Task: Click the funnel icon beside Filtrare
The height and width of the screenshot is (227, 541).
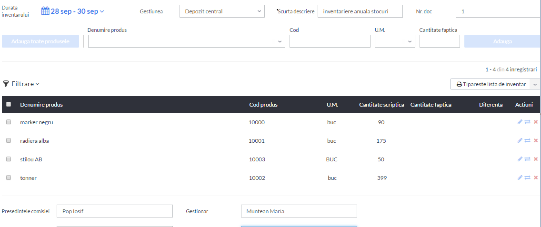Action: click(x=6, y=84)
